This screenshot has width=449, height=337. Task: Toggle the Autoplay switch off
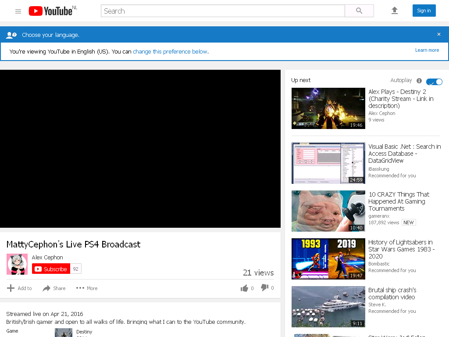coord(434,82)
